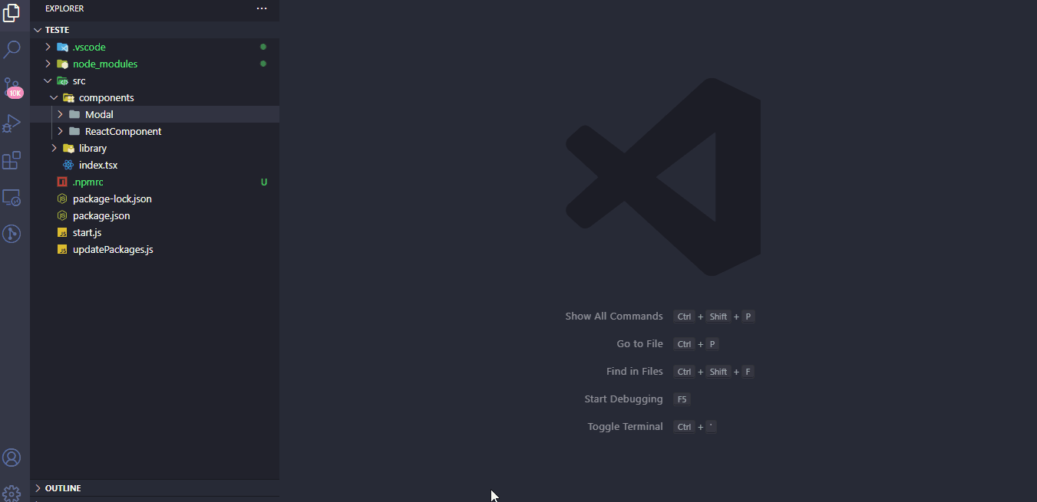Click the EXPLORER panel title
The image size is (1037, 502).
coord(64,8)
